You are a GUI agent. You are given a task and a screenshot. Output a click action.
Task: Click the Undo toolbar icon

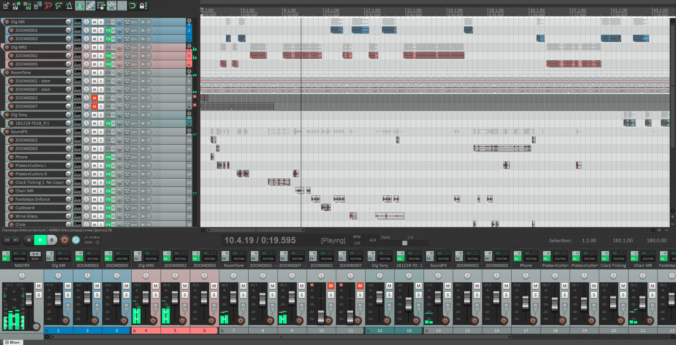48,6
